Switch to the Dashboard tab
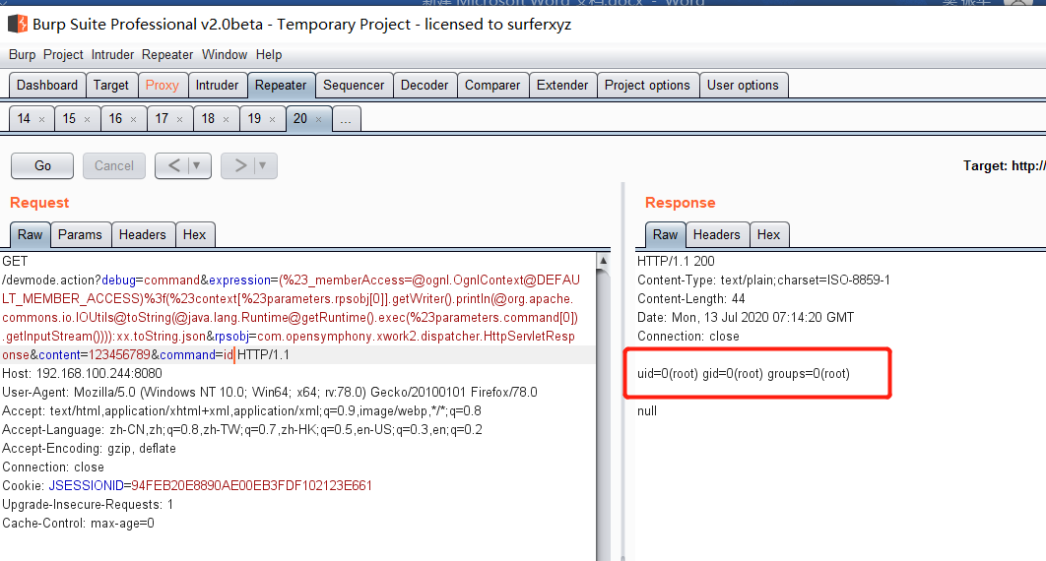Screen dimensions: 1046x561 click(47, 86)
